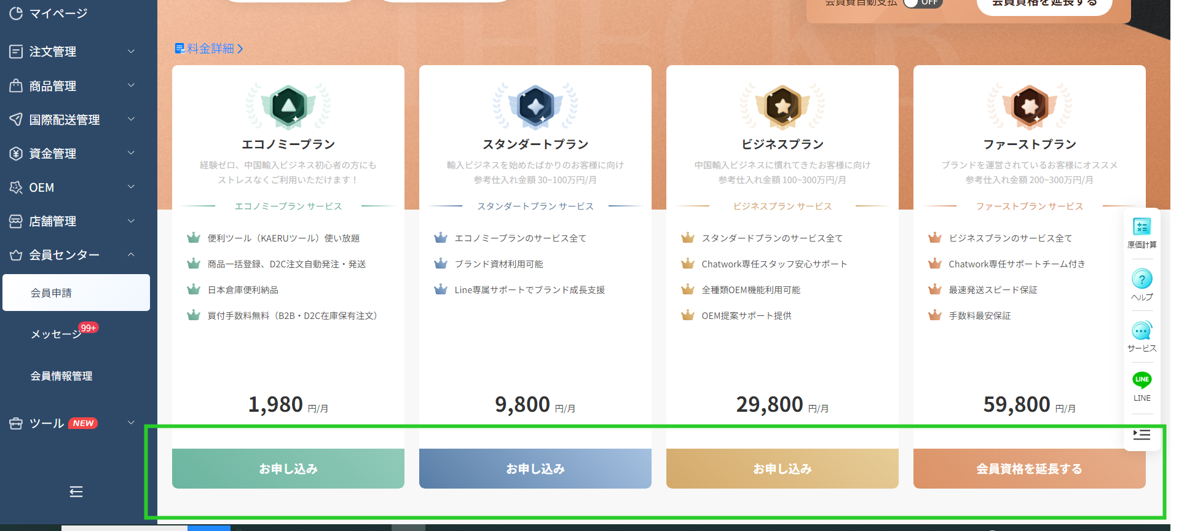Viewport: 1187px width, 531px height.
Task: Open the 料金詳細 link
Action: click(210, 49)
